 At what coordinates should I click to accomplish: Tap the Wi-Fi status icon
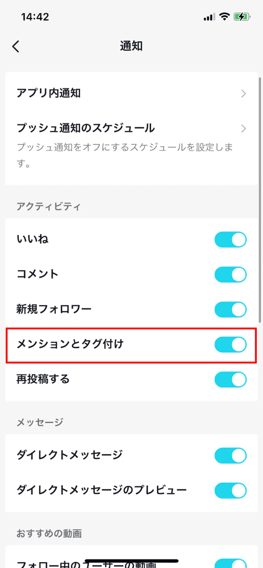click(224, 17)
